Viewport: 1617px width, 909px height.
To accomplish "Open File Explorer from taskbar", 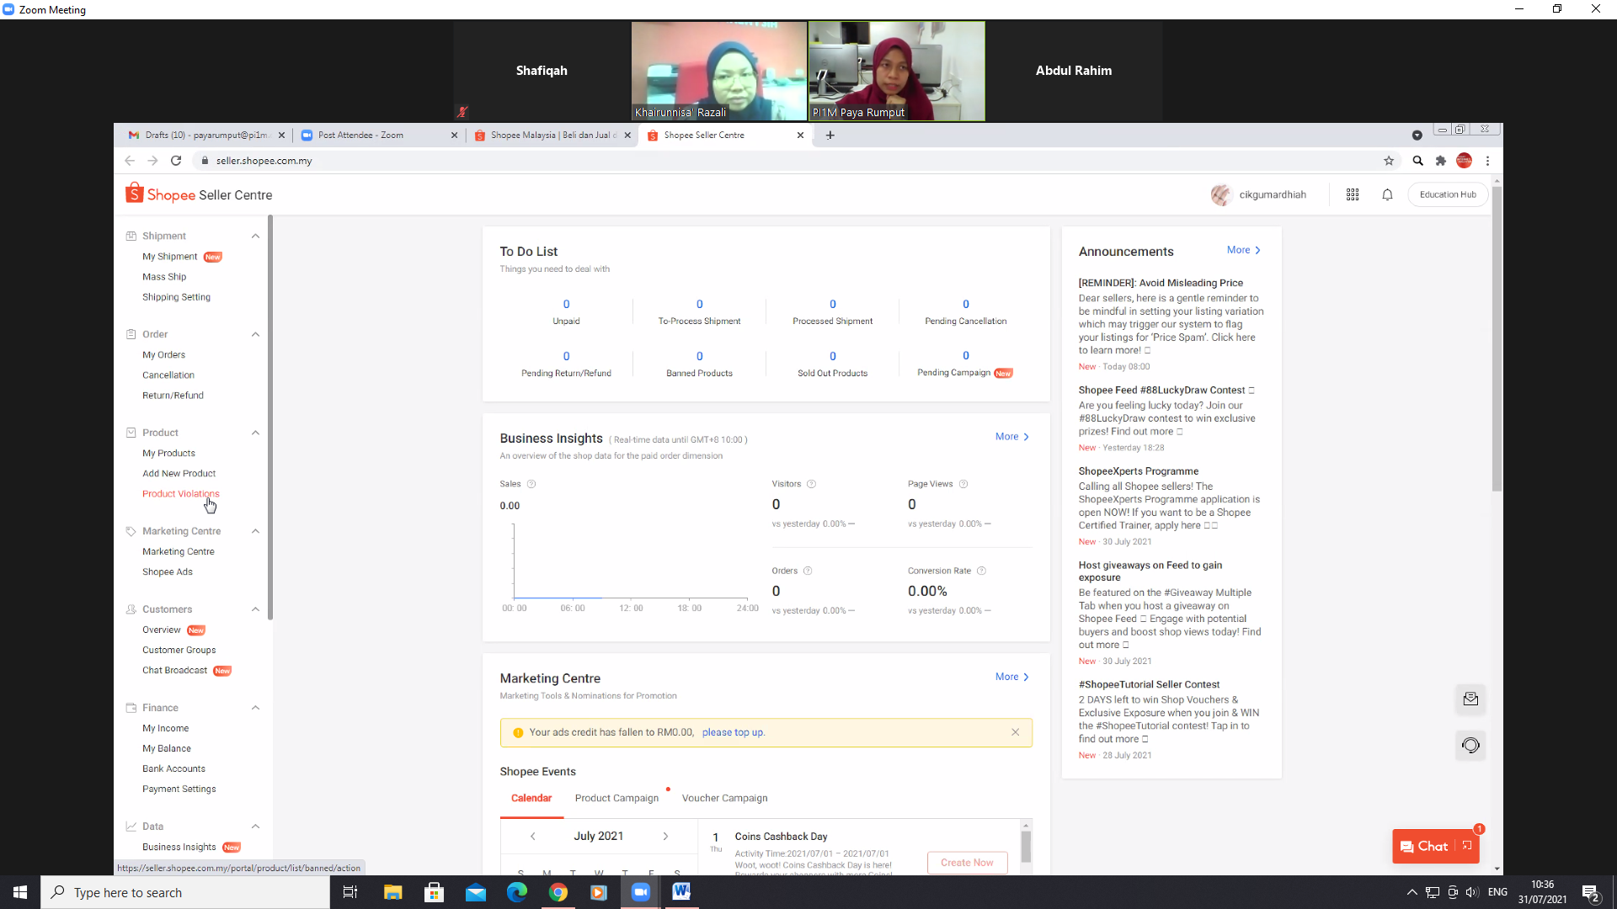I will tap(393, 892).
